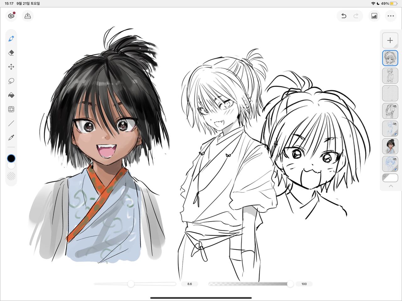402x301 pixels.
Task: Tap the brush size value 8.6
Action: point(190,284)
